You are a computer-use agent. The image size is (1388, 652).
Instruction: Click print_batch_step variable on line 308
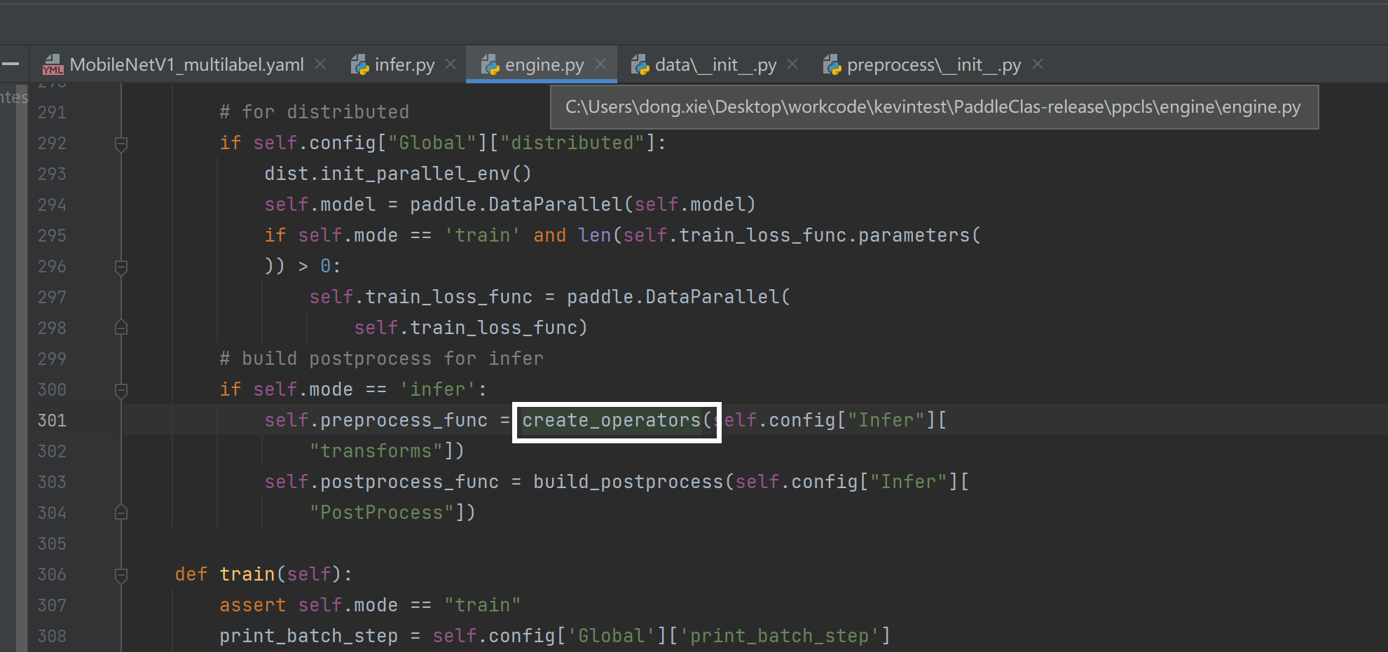(x=308, y=636)
